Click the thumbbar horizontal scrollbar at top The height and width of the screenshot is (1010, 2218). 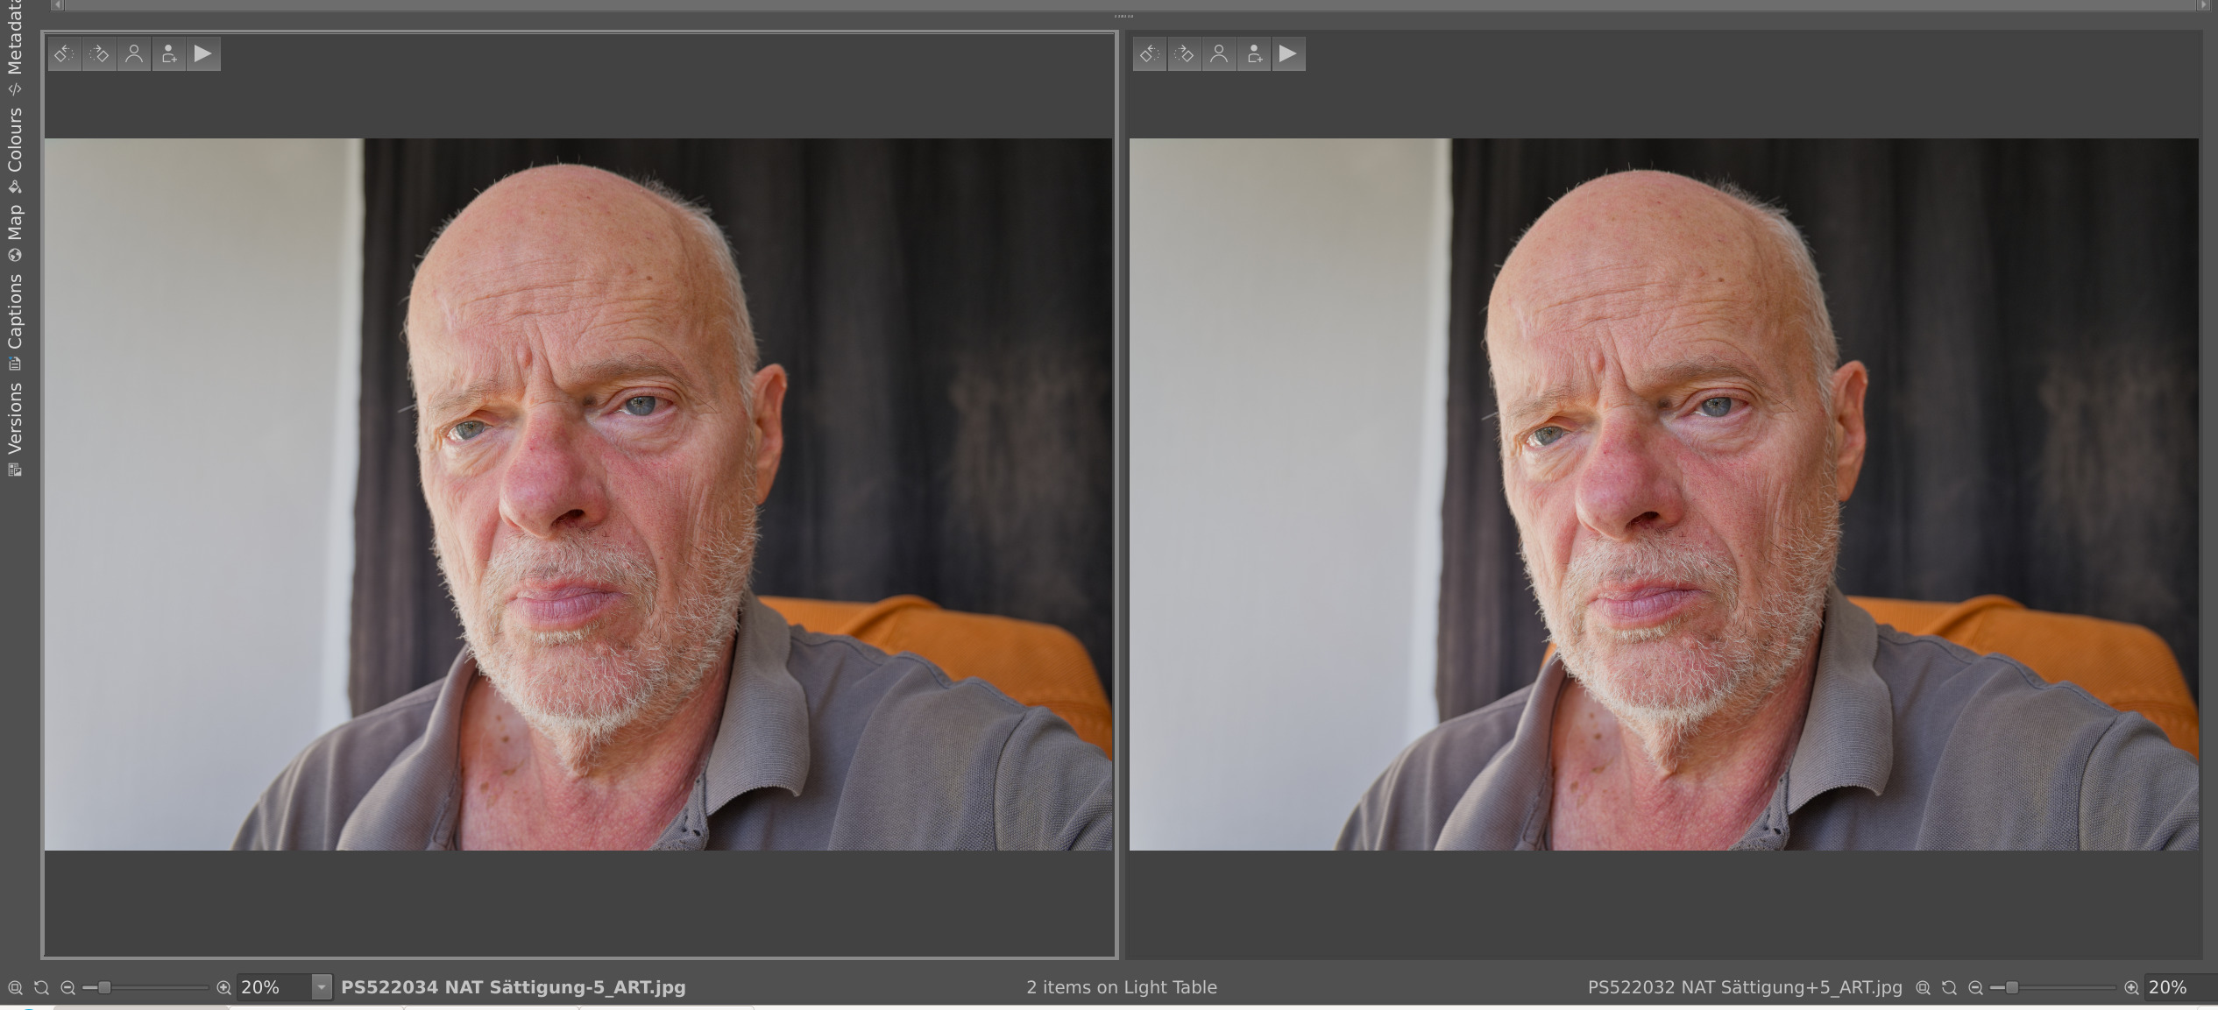coord(1129,4)
